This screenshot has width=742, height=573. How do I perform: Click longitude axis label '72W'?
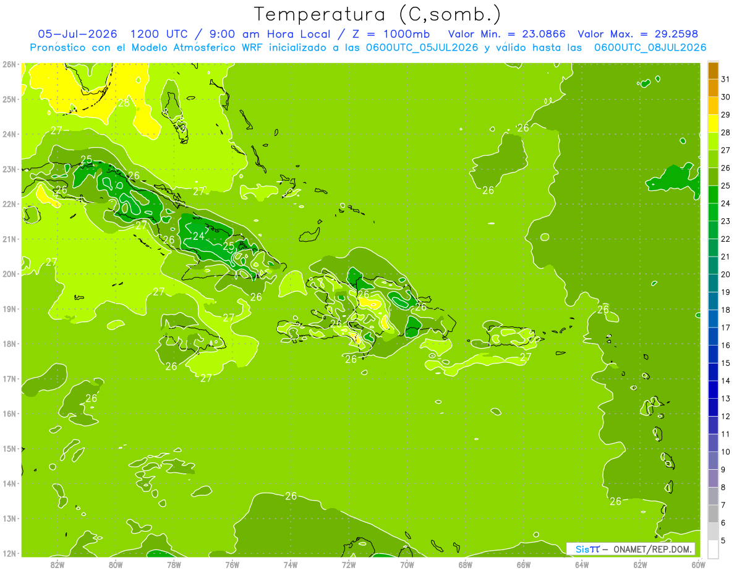pyautogui.click(x=349, y=564)
